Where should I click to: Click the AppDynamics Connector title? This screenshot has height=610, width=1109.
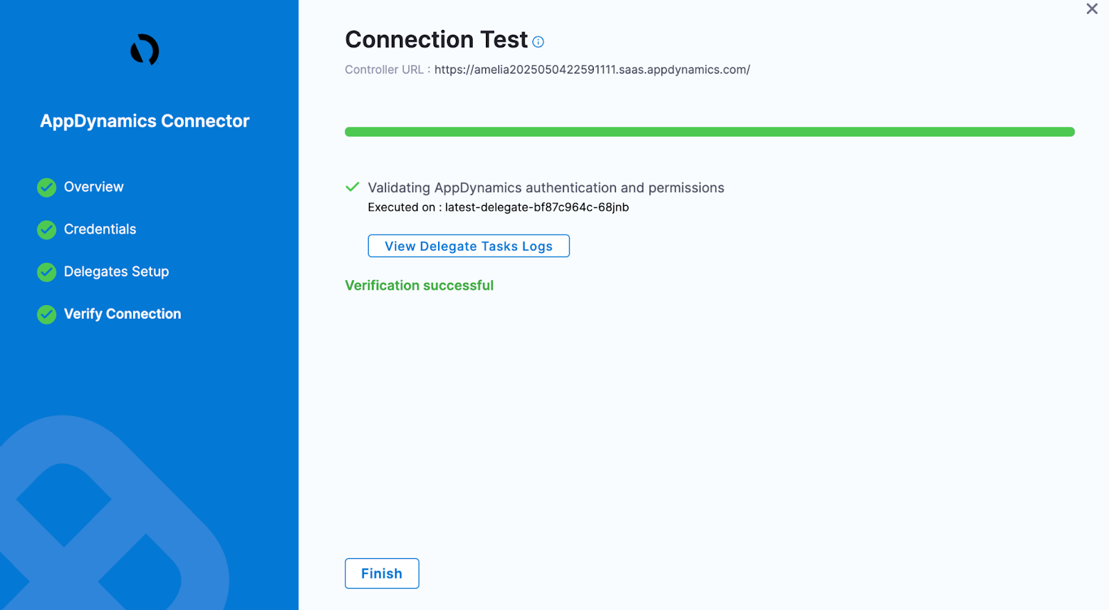click(145, 121)
